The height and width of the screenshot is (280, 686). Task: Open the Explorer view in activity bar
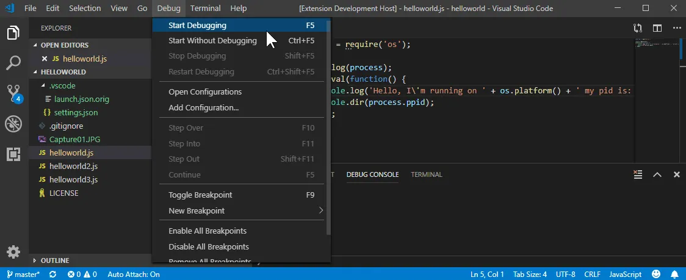(x=13, y=33)
